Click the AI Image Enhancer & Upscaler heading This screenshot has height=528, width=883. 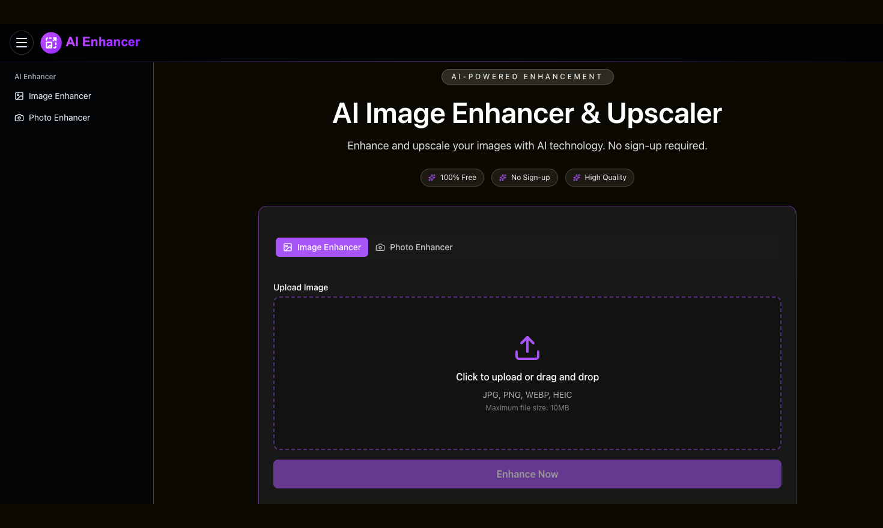pyautogui.click(x=527, y=113)
